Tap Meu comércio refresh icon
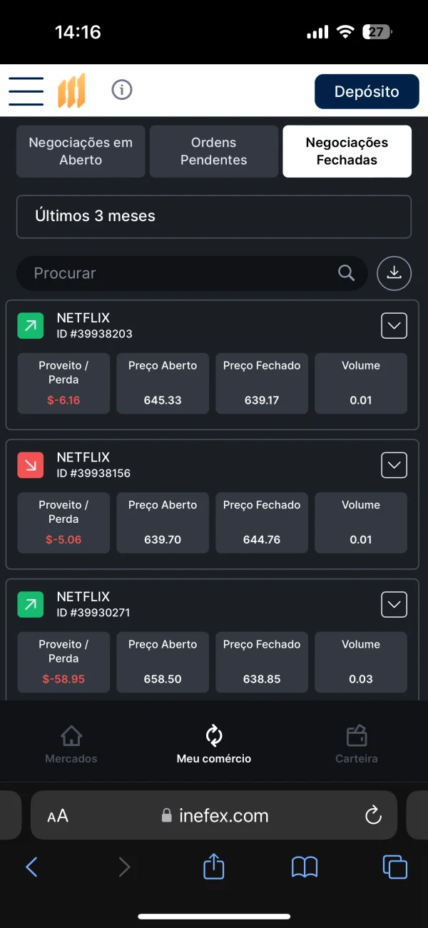Viewport: 428px width, 928px height. [214, 735]
